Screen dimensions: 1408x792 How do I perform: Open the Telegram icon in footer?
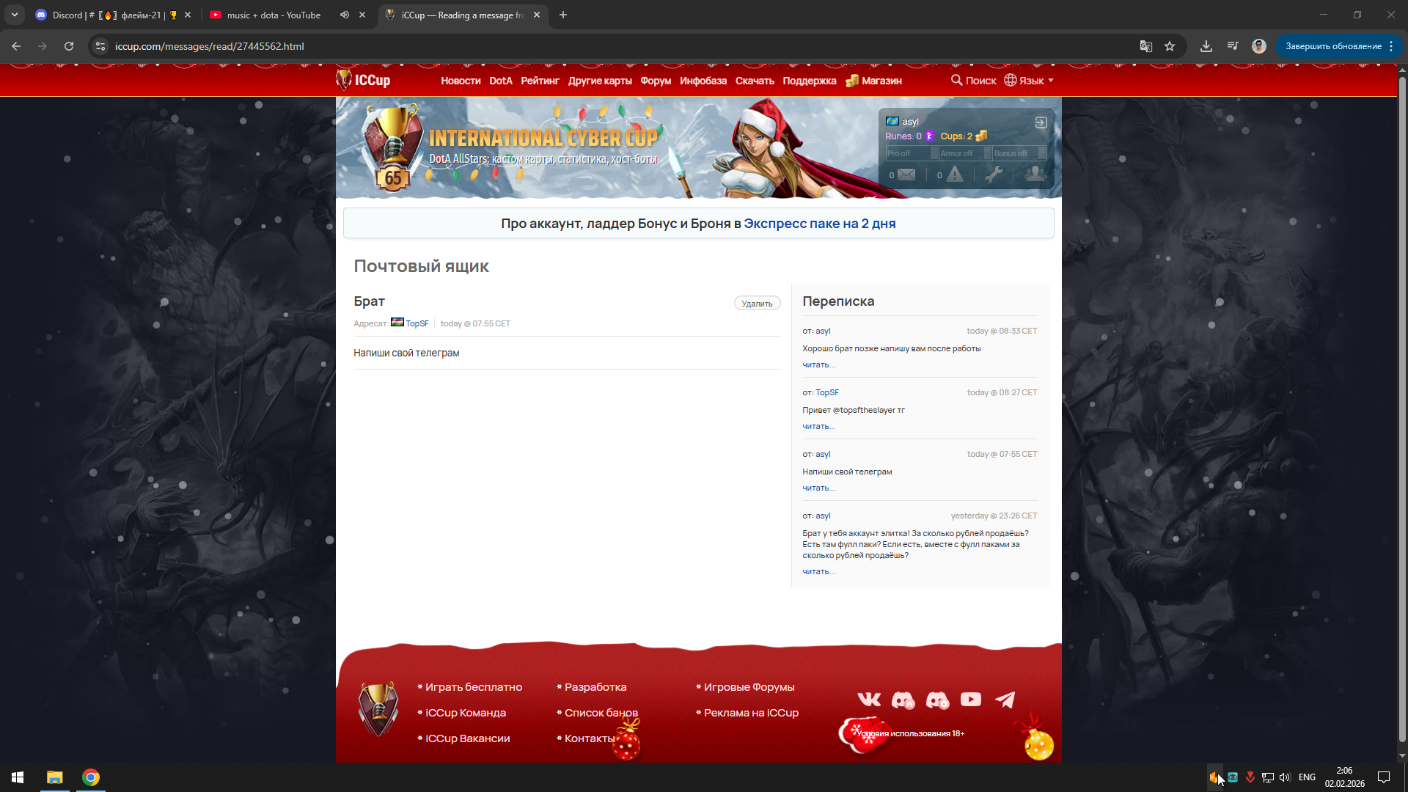(x=1005, y=700)
